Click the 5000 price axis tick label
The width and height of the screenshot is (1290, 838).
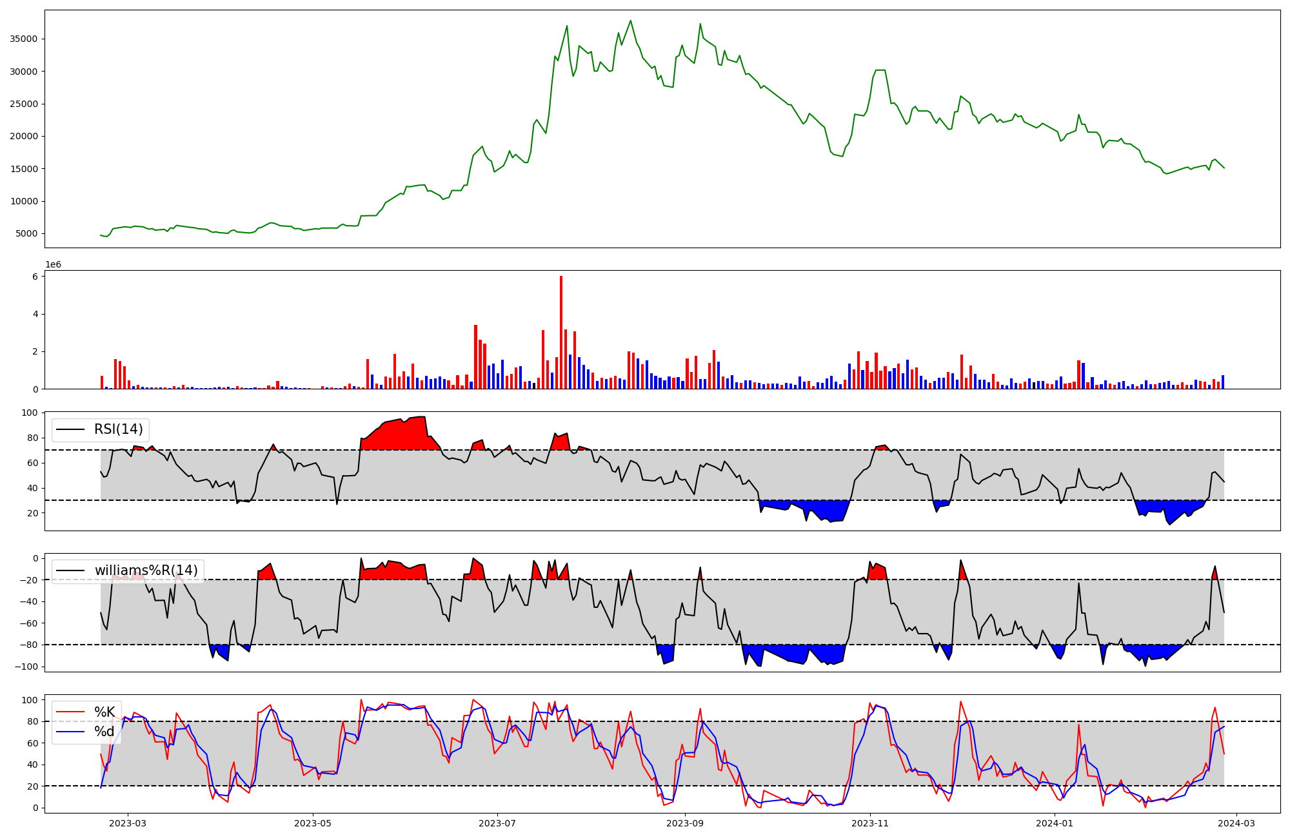coord(26,233)
